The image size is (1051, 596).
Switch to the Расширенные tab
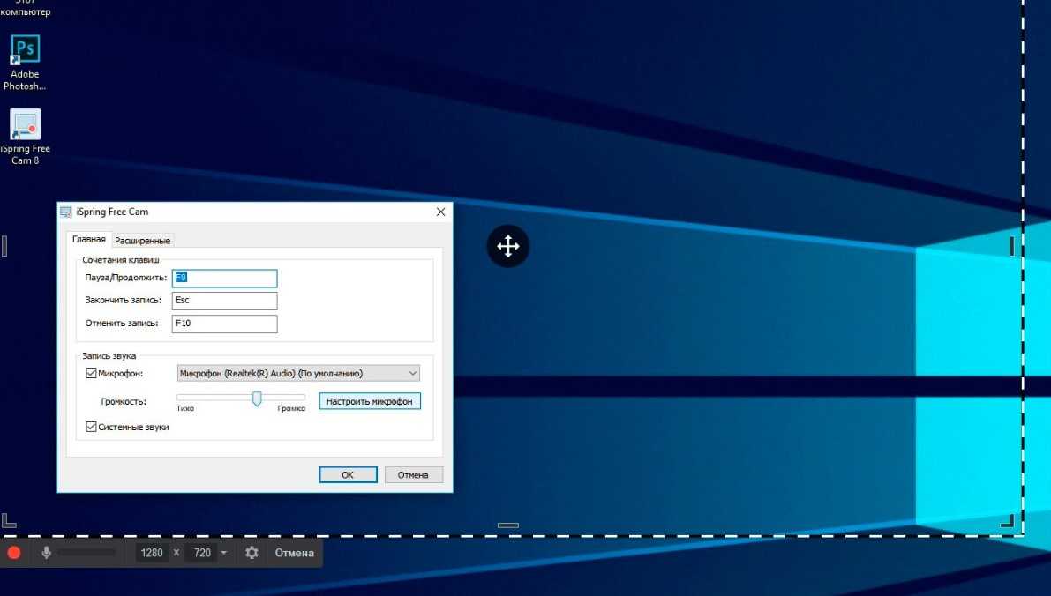pyautogui.click(x=143, y=240)
